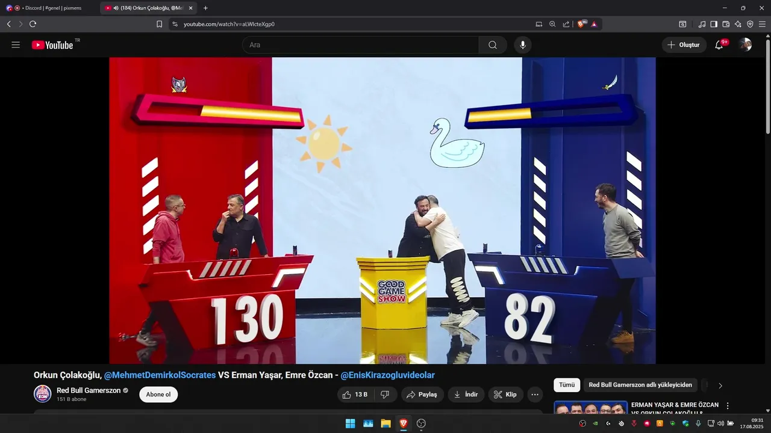Open a new browser tab

[205, 8]
